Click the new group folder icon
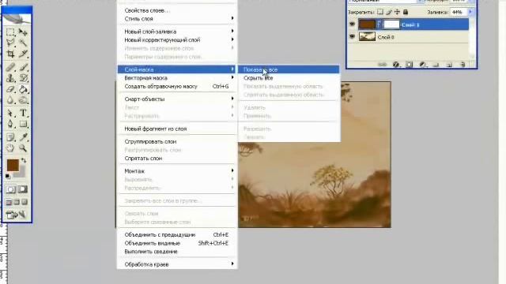 pos(436,65)
